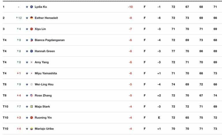Image resolution: width=222 pixels, height=135 pixels.
Task: Click the US flag beside Rose Zhang
Action: coord(32,95)
